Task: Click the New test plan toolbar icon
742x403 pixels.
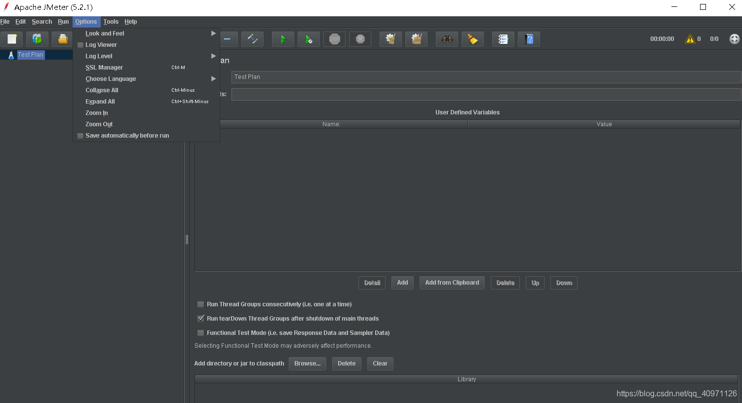Action: 12,39
